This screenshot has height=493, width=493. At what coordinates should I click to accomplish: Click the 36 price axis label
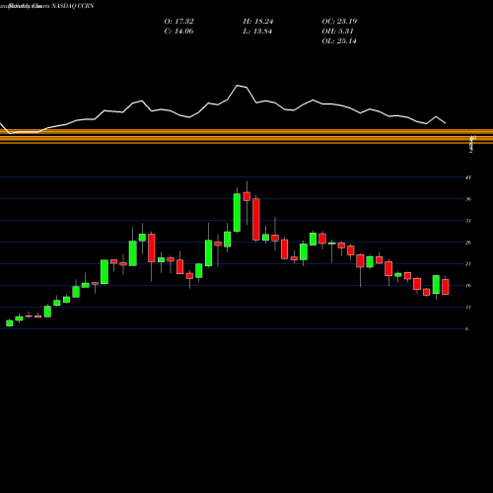pyautogui.click(x=468, y=199)
